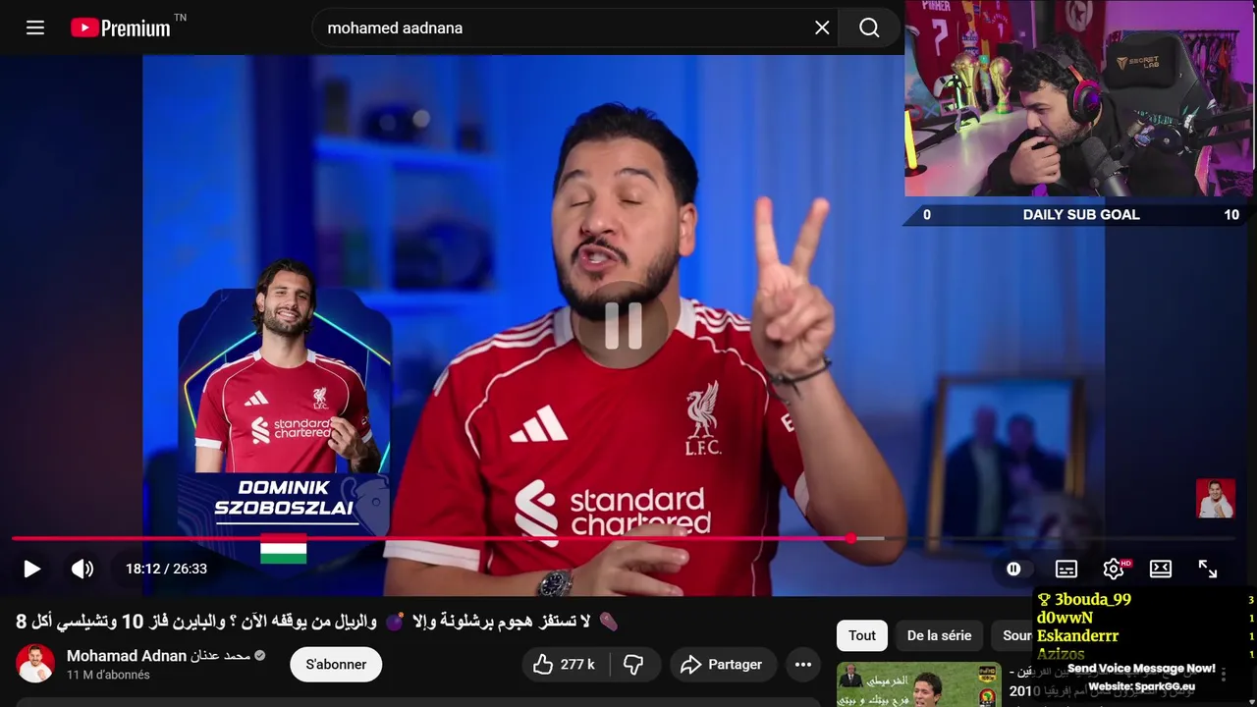Run search with magnifier button
This screenshot has height=707, width=1257.
869,27
